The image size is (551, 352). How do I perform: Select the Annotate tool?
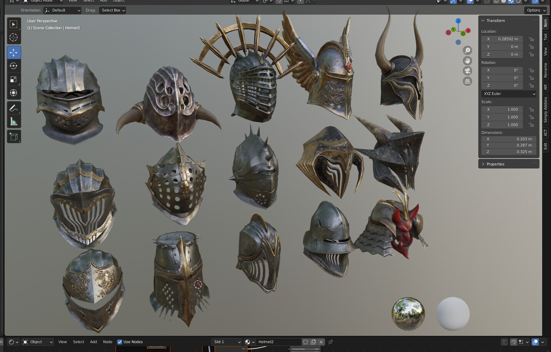(14, 108)
